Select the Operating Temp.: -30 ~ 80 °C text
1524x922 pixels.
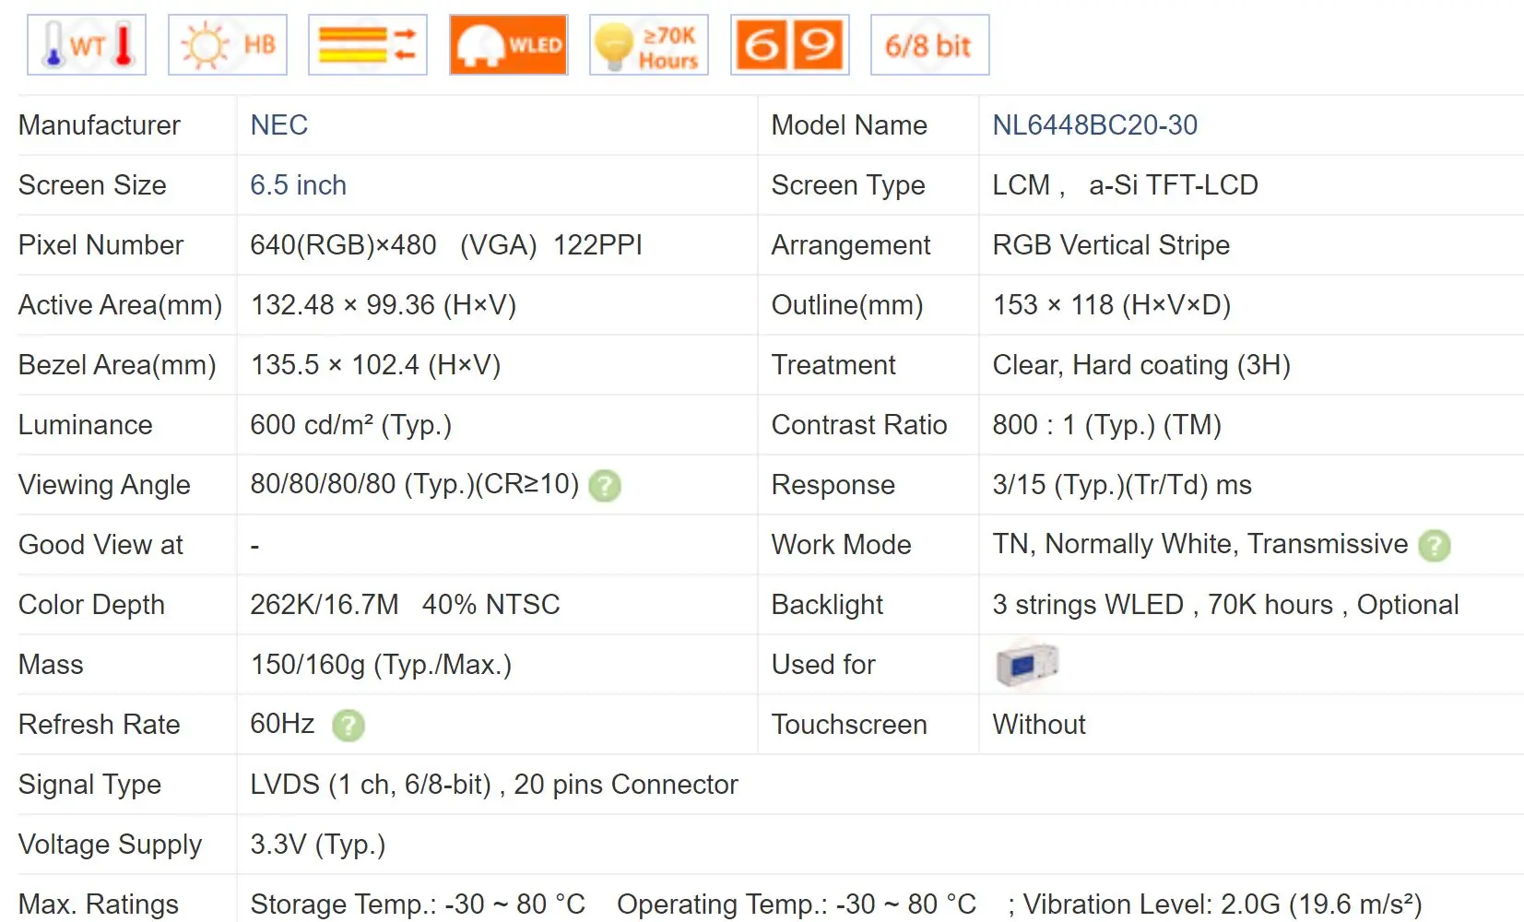[797, 904]
